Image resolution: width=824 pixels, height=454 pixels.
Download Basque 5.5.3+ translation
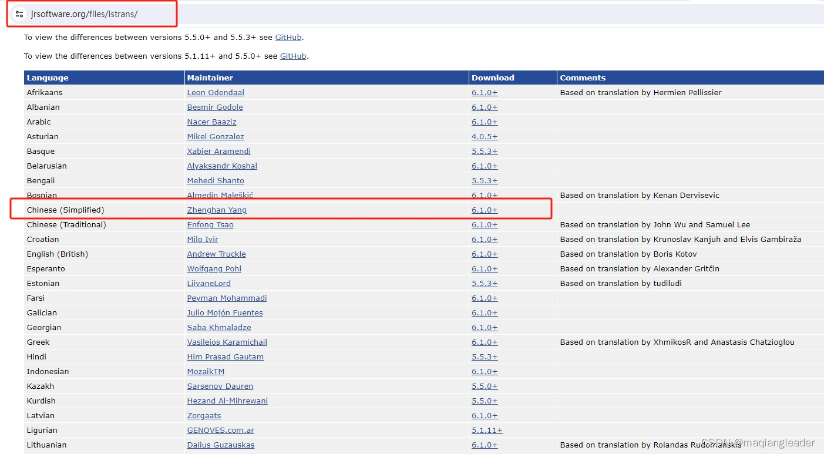click(485, 151)
